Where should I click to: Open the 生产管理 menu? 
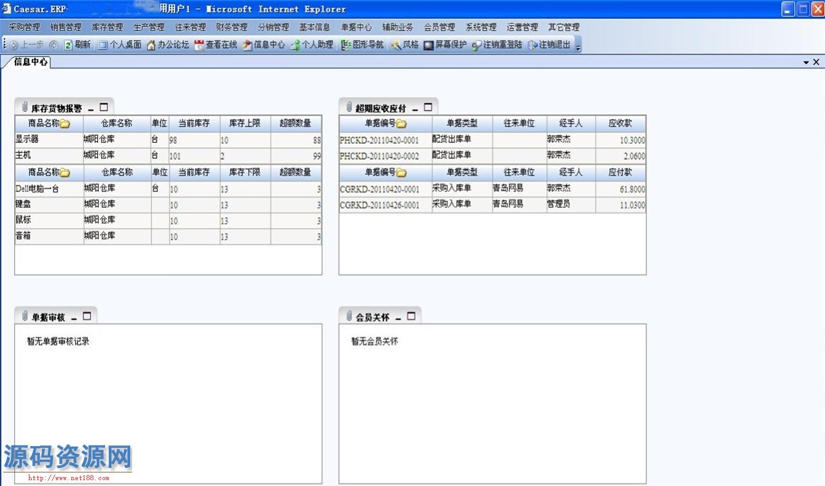149,27
